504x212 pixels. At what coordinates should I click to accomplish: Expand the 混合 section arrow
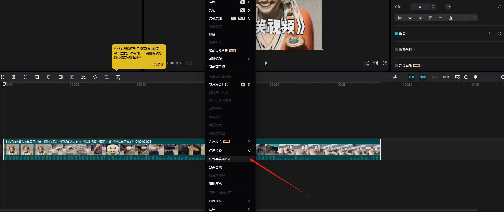coord(408,34)
